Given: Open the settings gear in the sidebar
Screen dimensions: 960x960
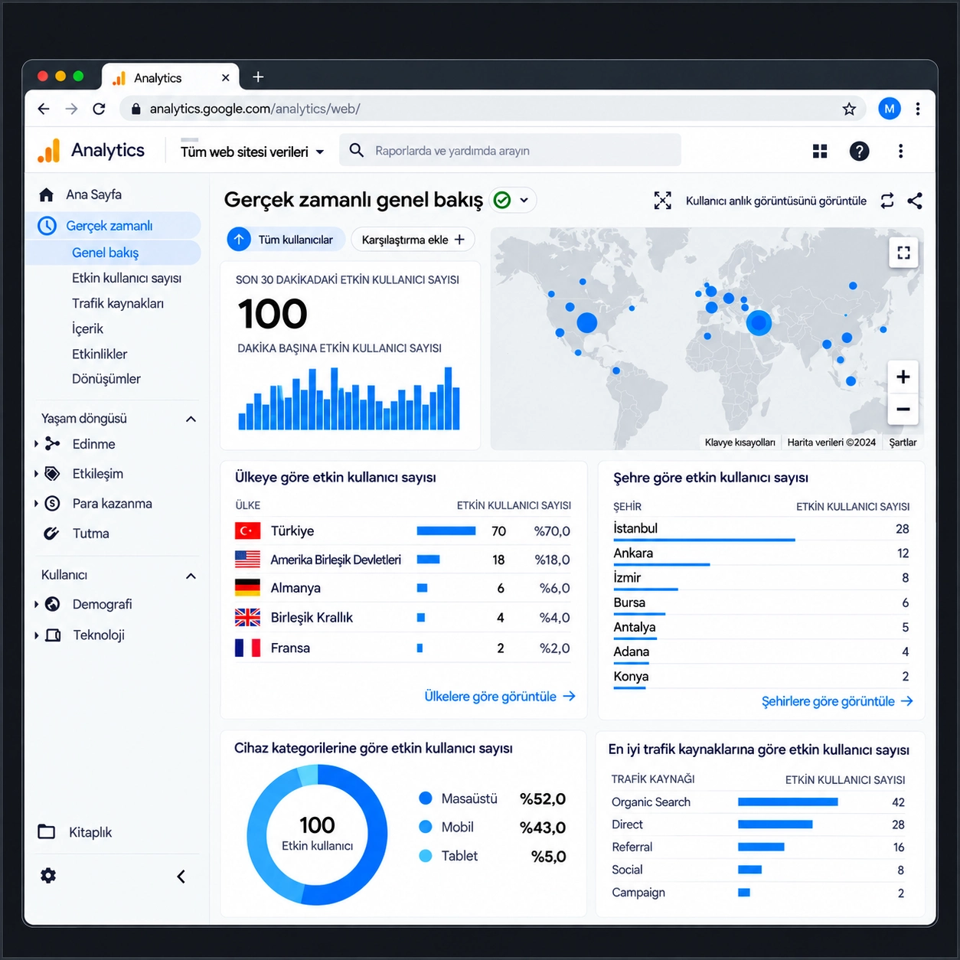Looking at the screenshot, I should [x=48, y=876].
